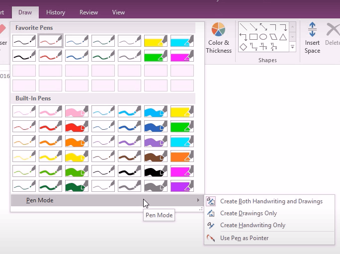Screen dimensions: 340x254
Task: Select thick red built-in marker
Action: 77,126
